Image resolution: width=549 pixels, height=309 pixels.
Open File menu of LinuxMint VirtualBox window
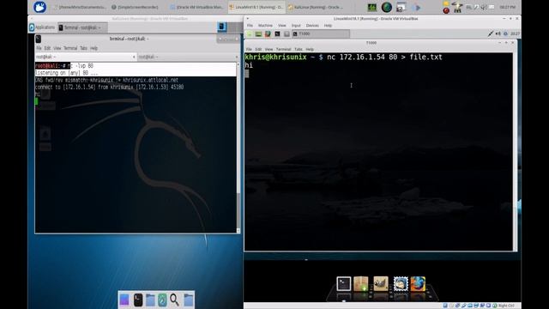(x=250, y=26)
